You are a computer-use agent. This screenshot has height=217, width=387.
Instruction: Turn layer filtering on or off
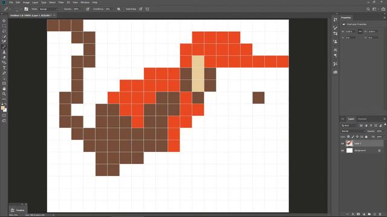click(385, 125)
